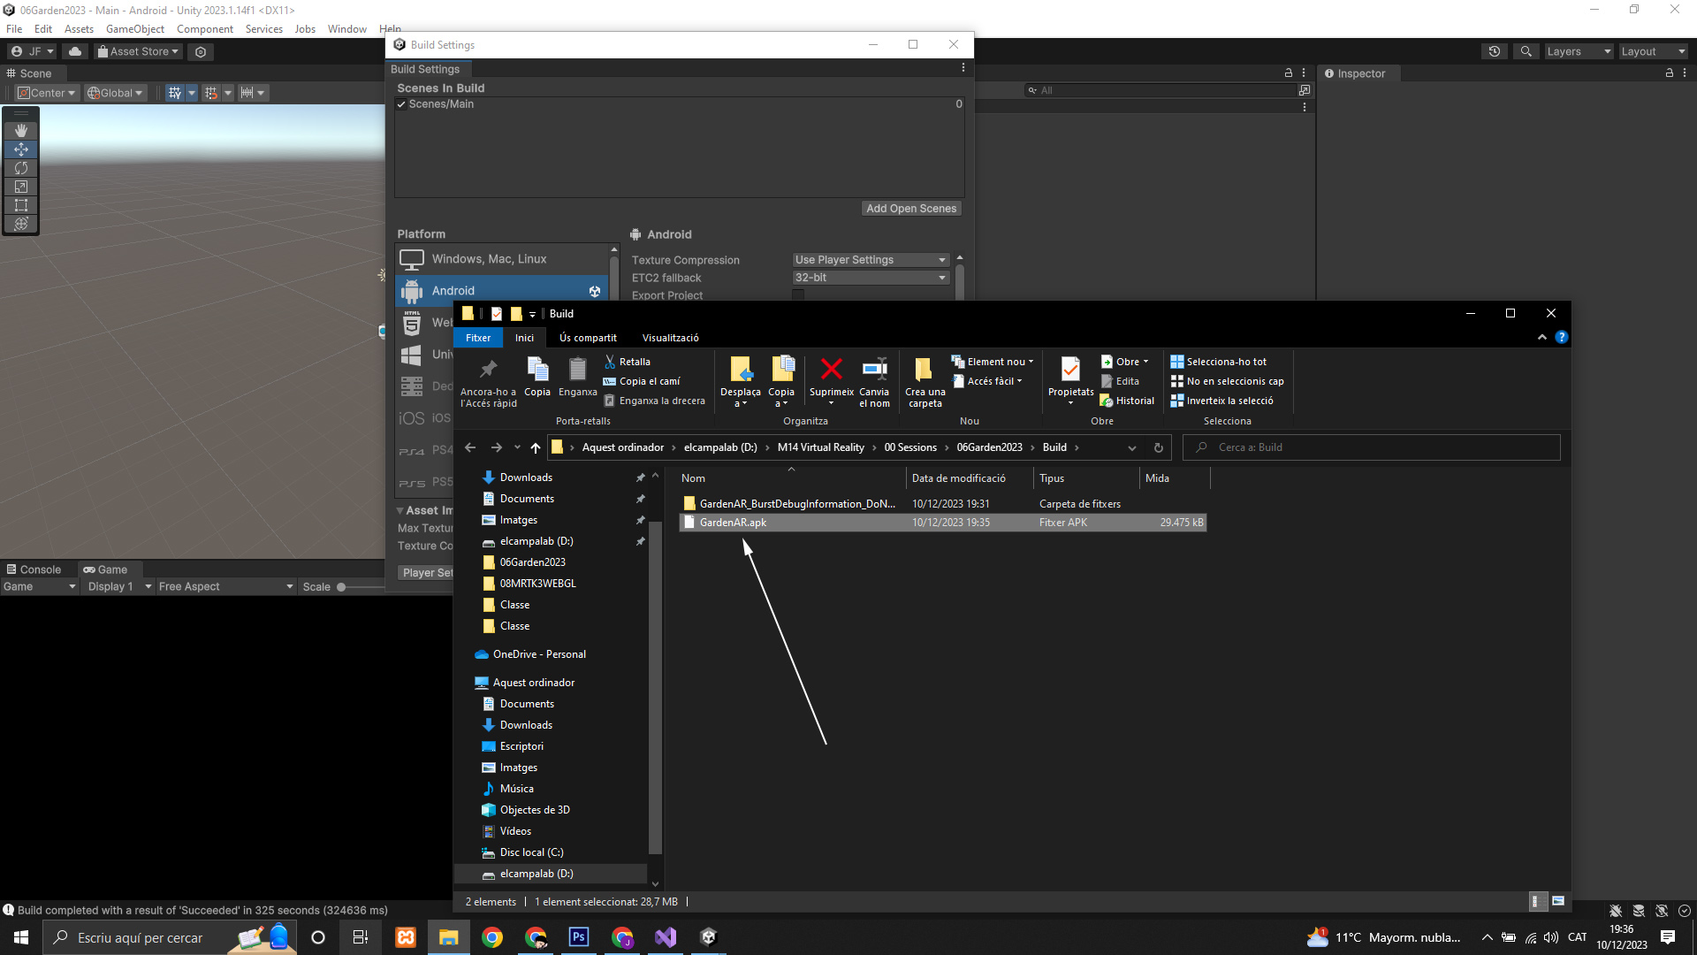Click Canvia el nom rename icon
Image resolution: width=1697 pixels, height=955 pixels.
point(874,369)
